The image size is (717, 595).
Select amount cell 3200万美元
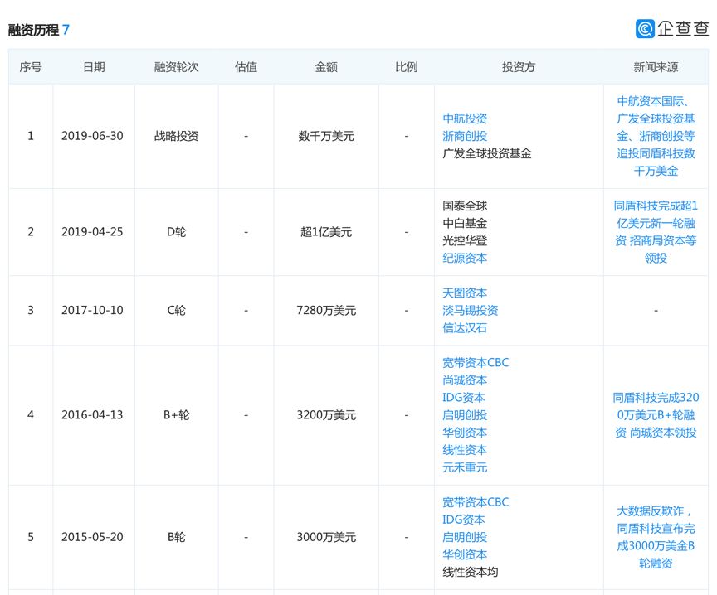tap(326, 415)
